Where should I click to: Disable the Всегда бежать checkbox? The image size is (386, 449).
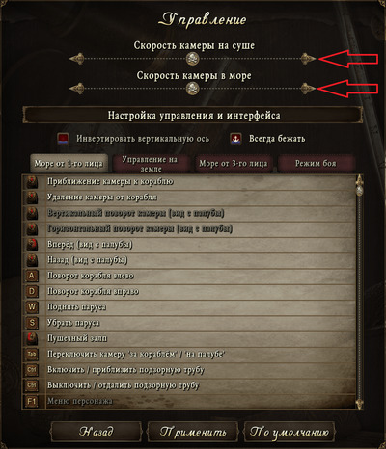click(x=235, y=139)
